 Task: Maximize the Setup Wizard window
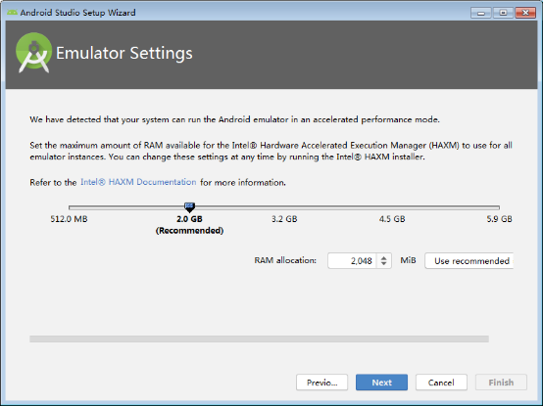(503, 13)
